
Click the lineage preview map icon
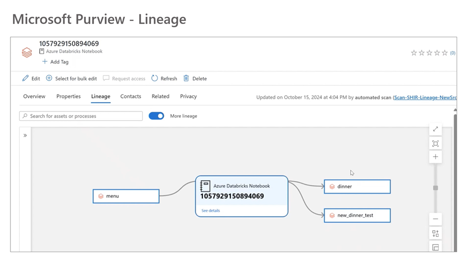[435, 247]
